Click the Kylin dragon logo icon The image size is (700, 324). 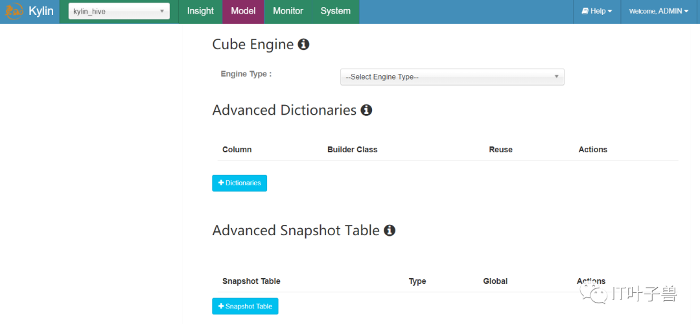pos(14,12)
